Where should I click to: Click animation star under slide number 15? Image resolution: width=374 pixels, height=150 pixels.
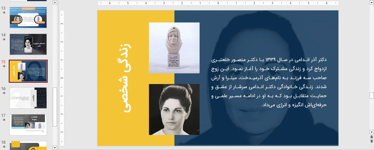click(4, 66)
